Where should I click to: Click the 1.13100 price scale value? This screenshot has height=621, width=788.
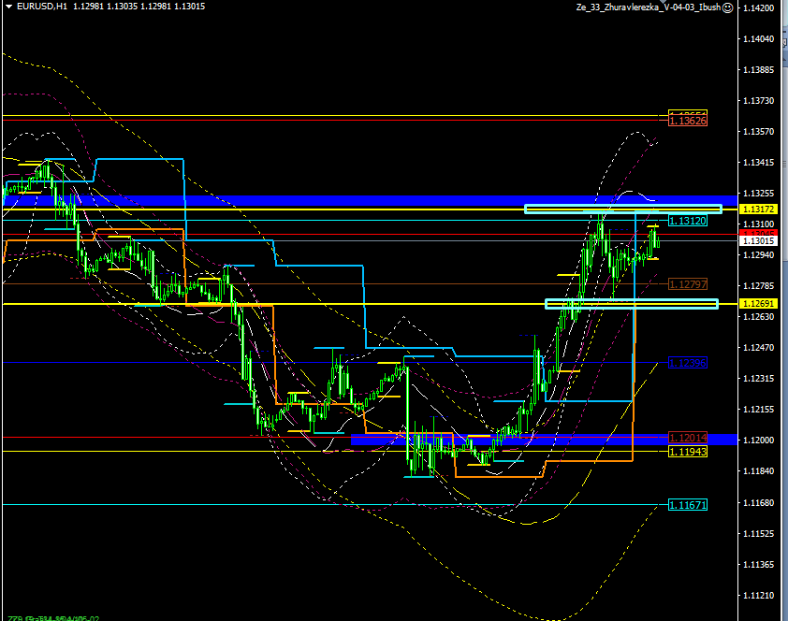coord(758,224)
